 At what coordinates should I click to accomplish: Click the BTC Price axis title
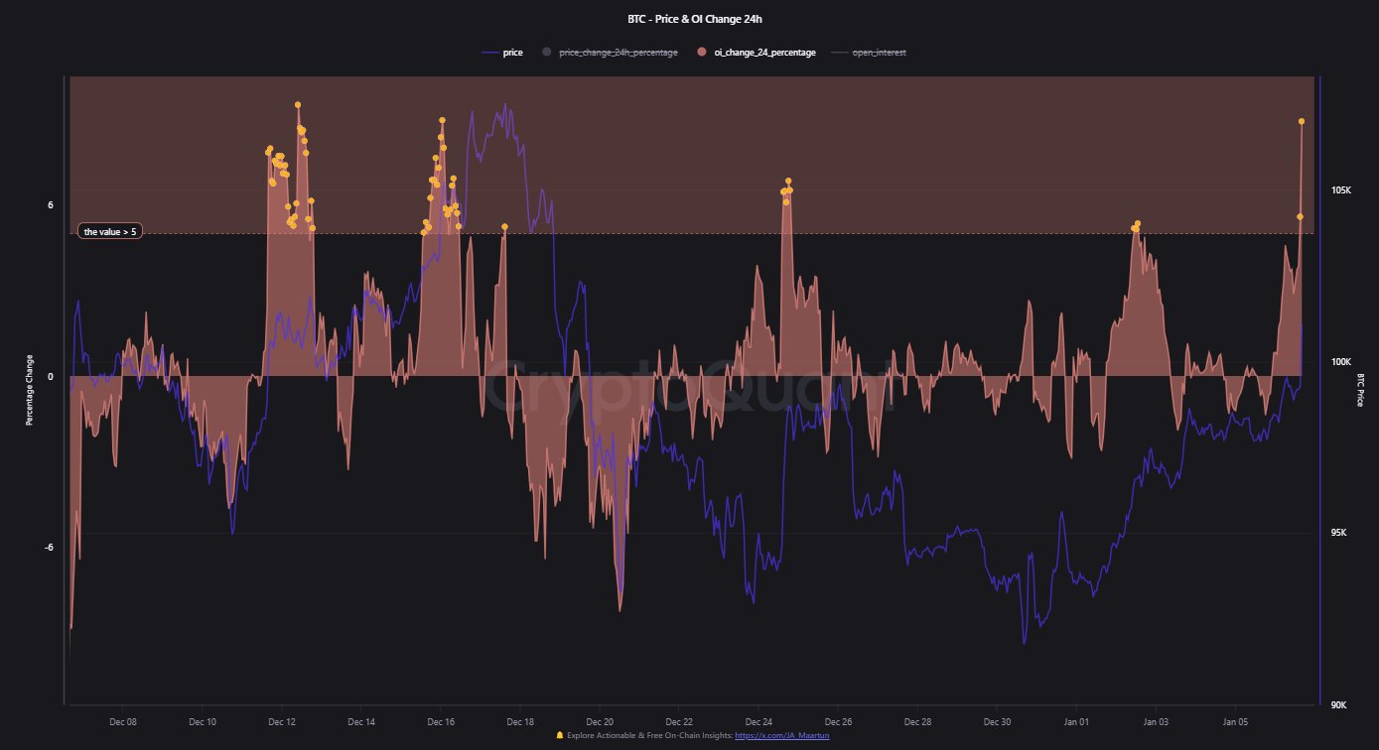(x=1360, y=390)
